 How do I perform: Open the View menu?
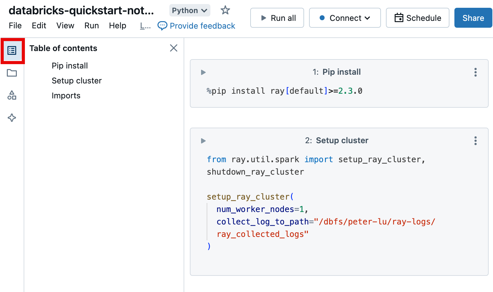click(x=65, y=26)
